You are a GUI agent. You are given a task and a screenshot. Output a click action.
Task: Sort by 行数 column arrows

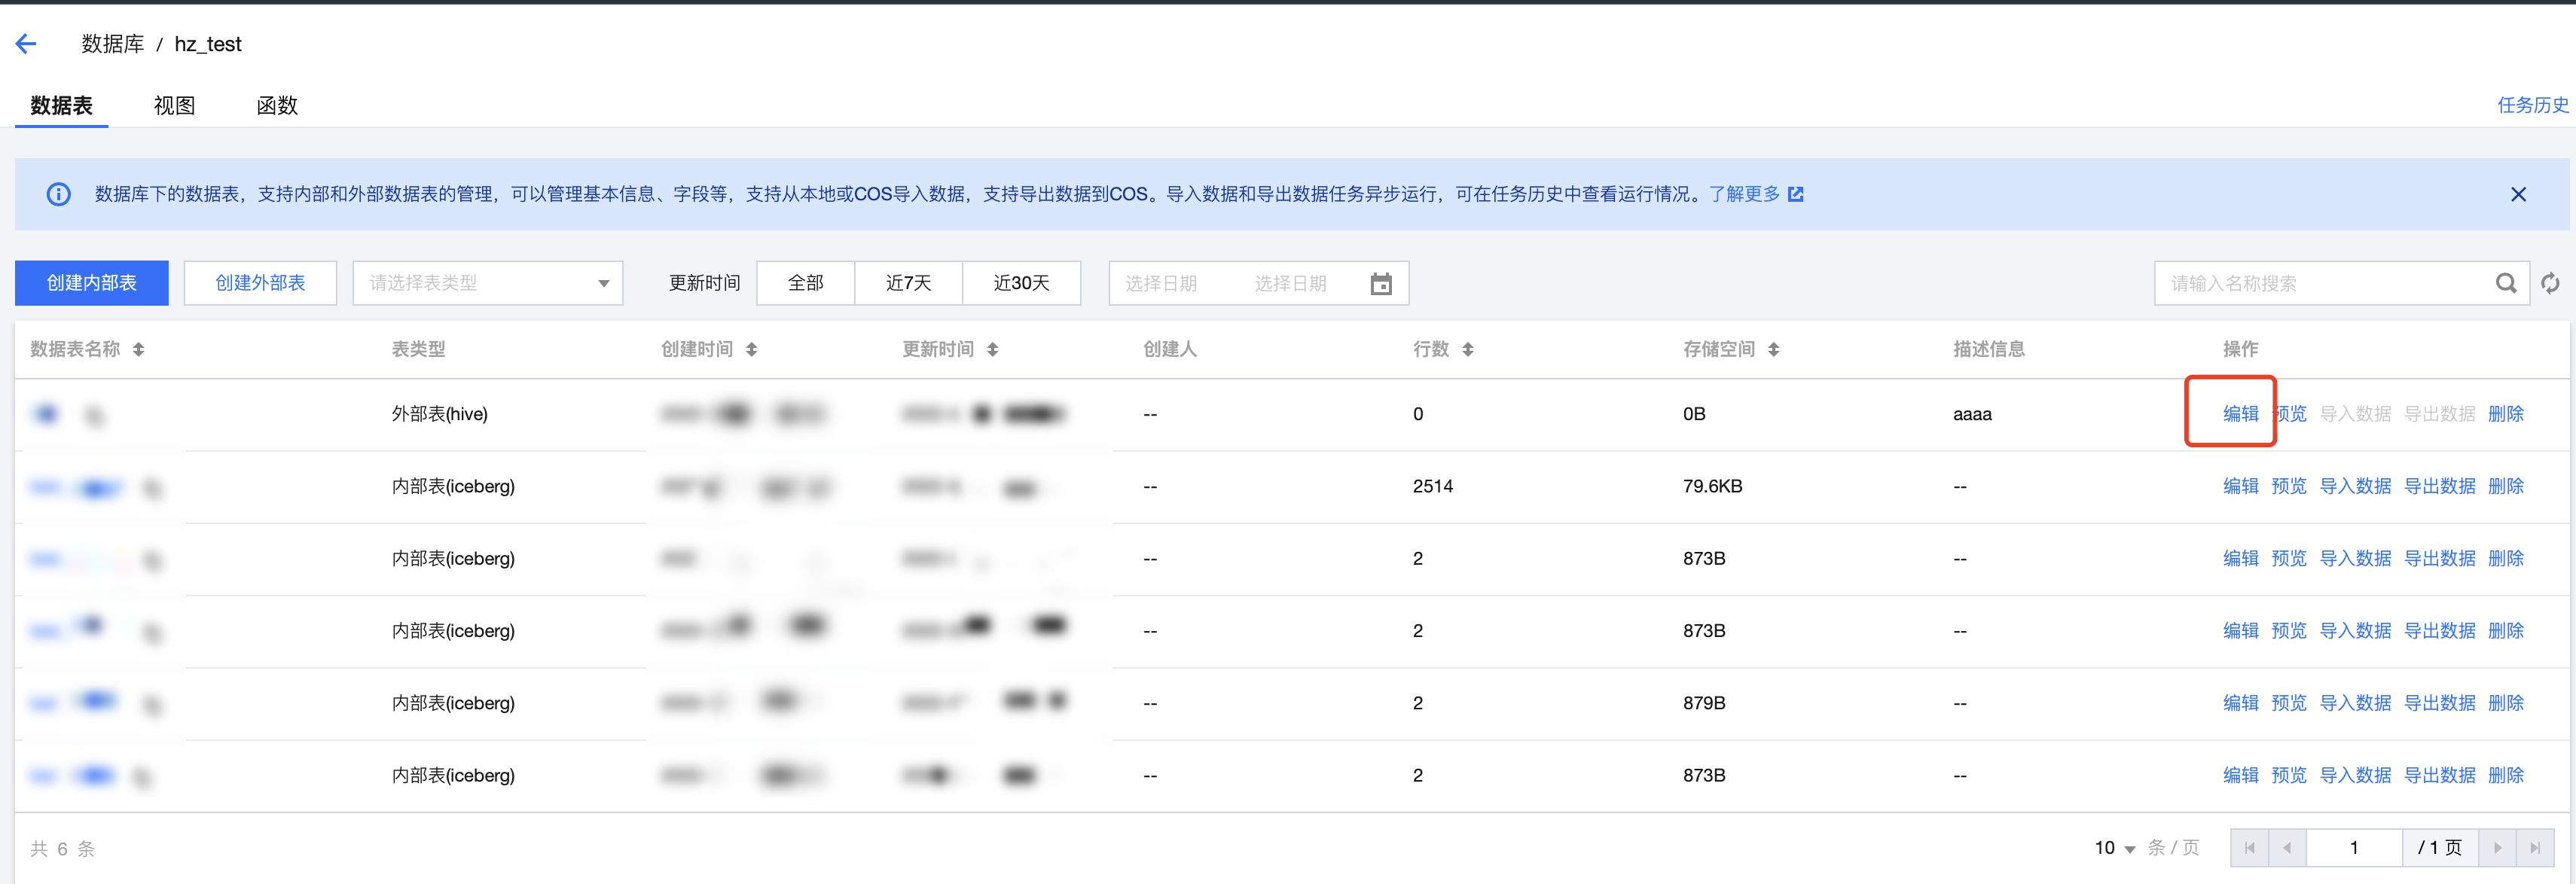(1467, 349)
